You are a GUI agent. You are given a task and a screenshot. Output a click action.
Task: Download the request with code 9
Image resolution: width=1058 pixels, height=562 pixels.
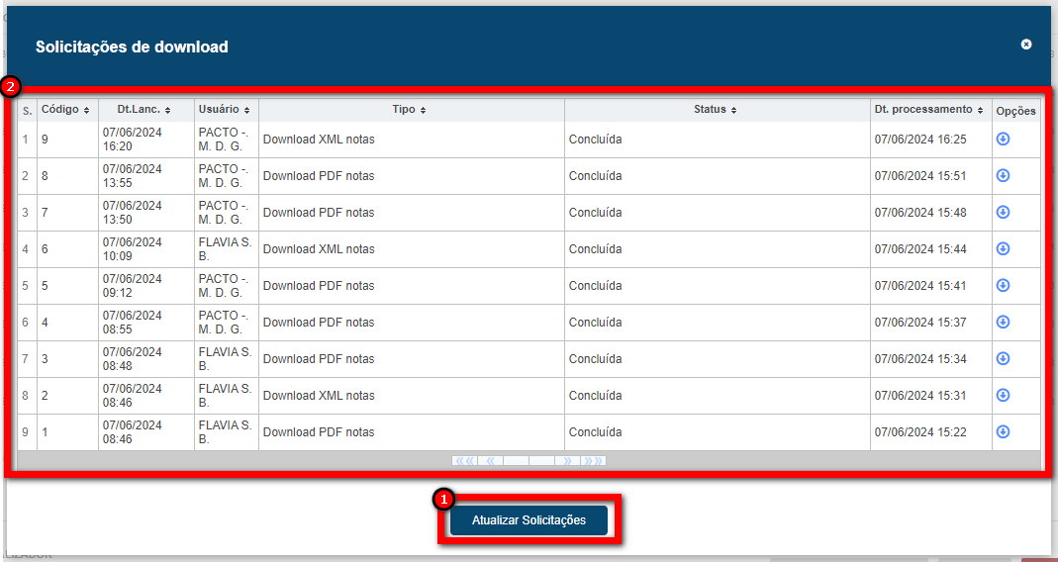click(x=1003, y=140)
